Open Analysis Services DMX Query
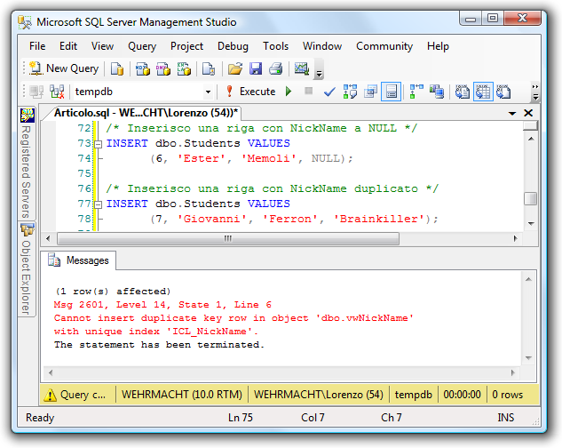 (163, 68)
